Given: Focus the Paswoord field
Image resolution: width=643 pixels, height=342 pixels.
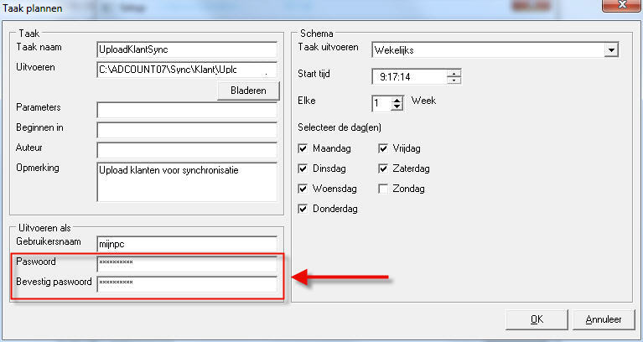Looking at the screenshot, I should tap(187, 264).
